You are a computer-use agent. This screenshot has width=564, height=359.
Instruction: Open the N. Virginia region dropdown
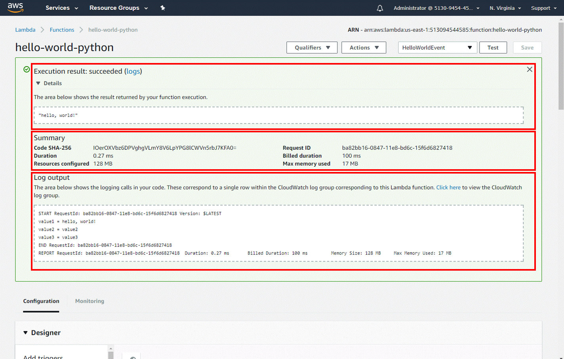(505, 8)
